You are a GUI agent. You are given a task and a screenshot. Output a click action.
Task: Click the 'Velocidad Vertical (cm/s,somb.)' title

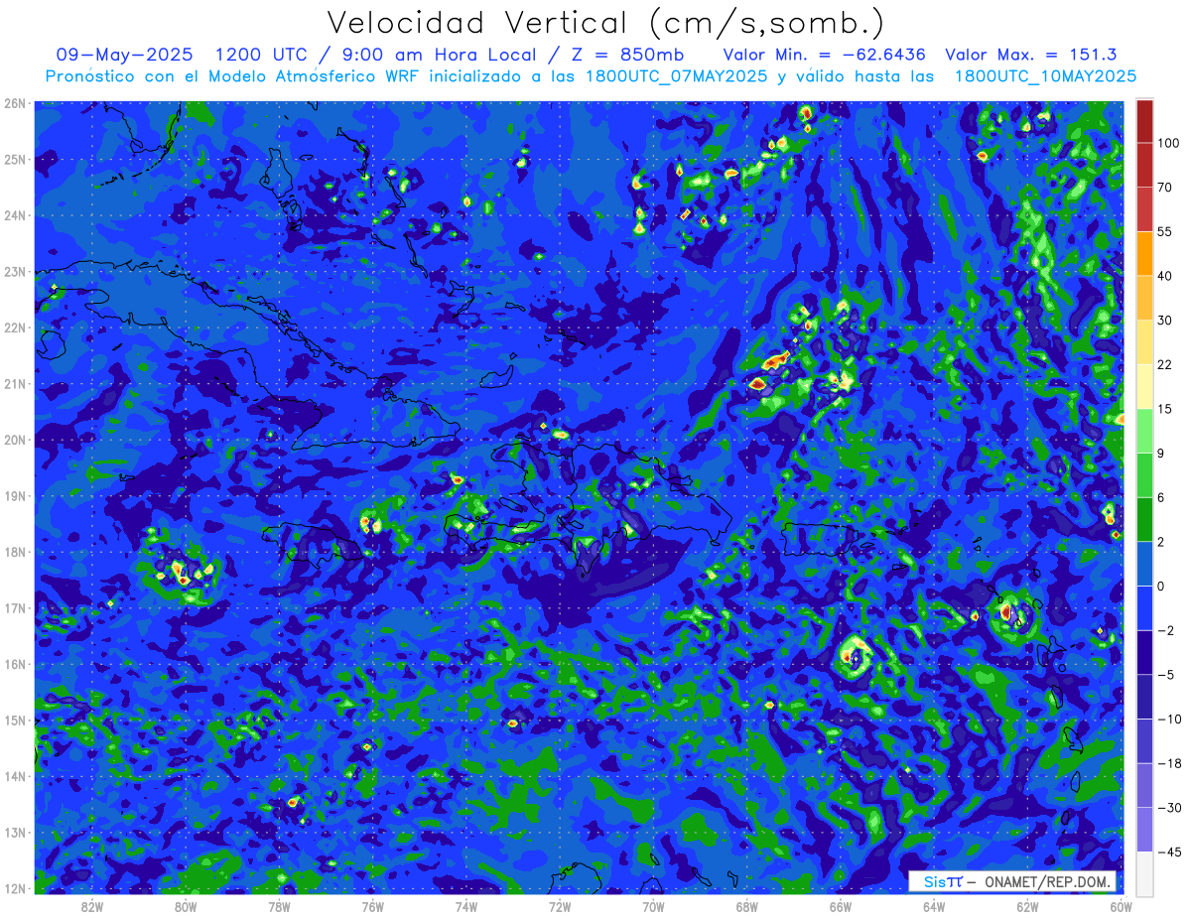click(604, 23)
